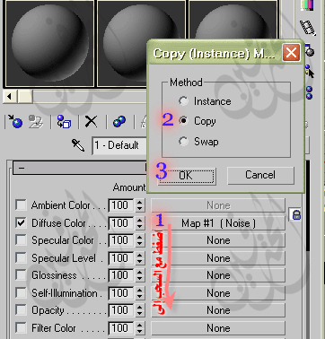Open the 1 - Default material name dropdown
The height and width of the screenshot is (339, 325).
coord(119,145)
